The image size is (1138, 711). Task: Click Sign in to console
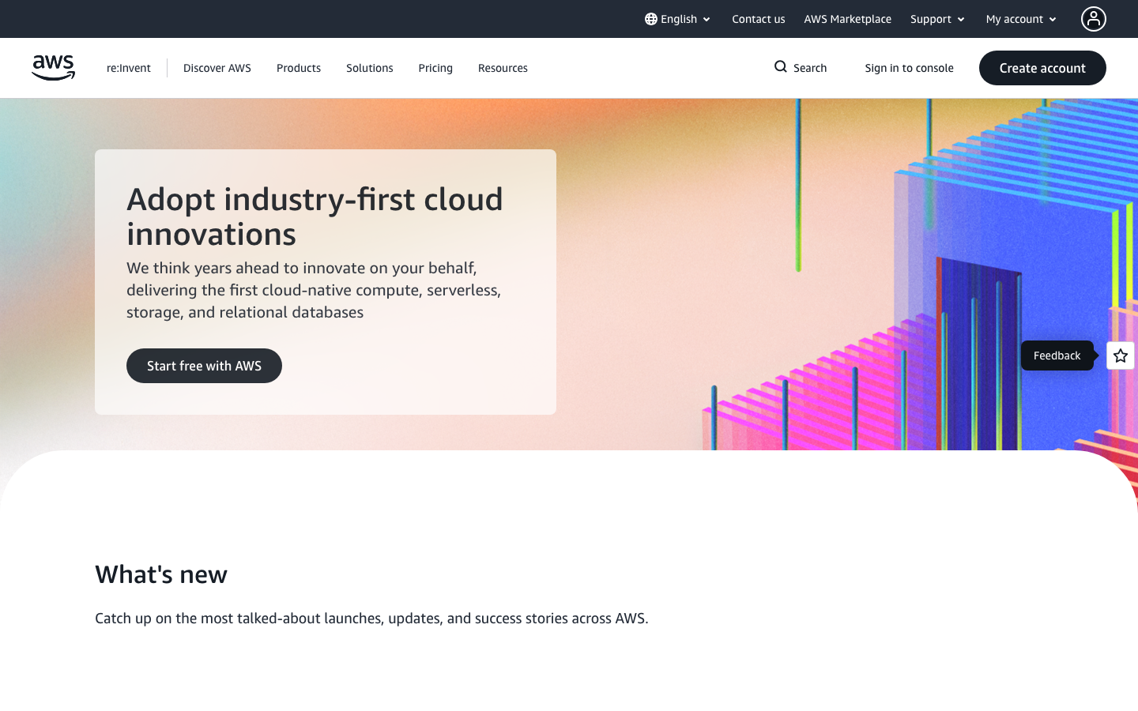909,68
